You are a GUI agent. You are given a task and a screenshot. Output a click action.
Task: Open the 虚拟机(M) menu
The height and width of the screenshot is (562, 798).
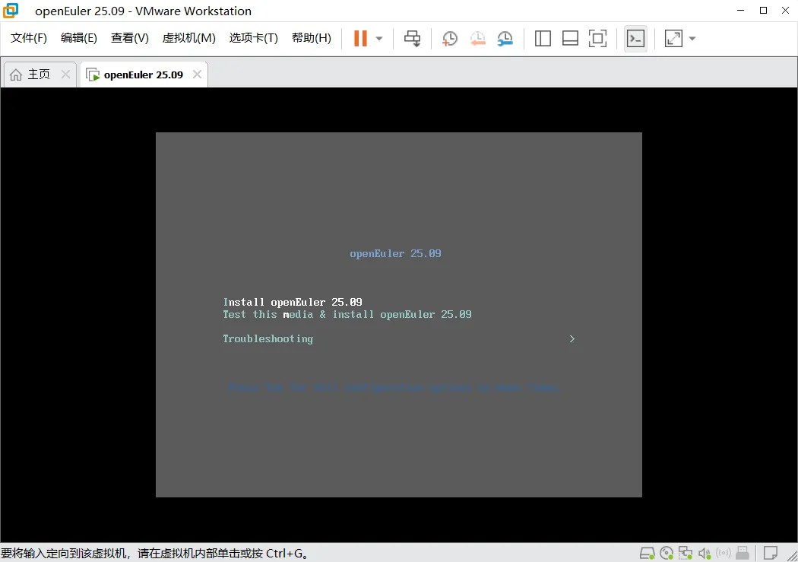pos(188,38)
